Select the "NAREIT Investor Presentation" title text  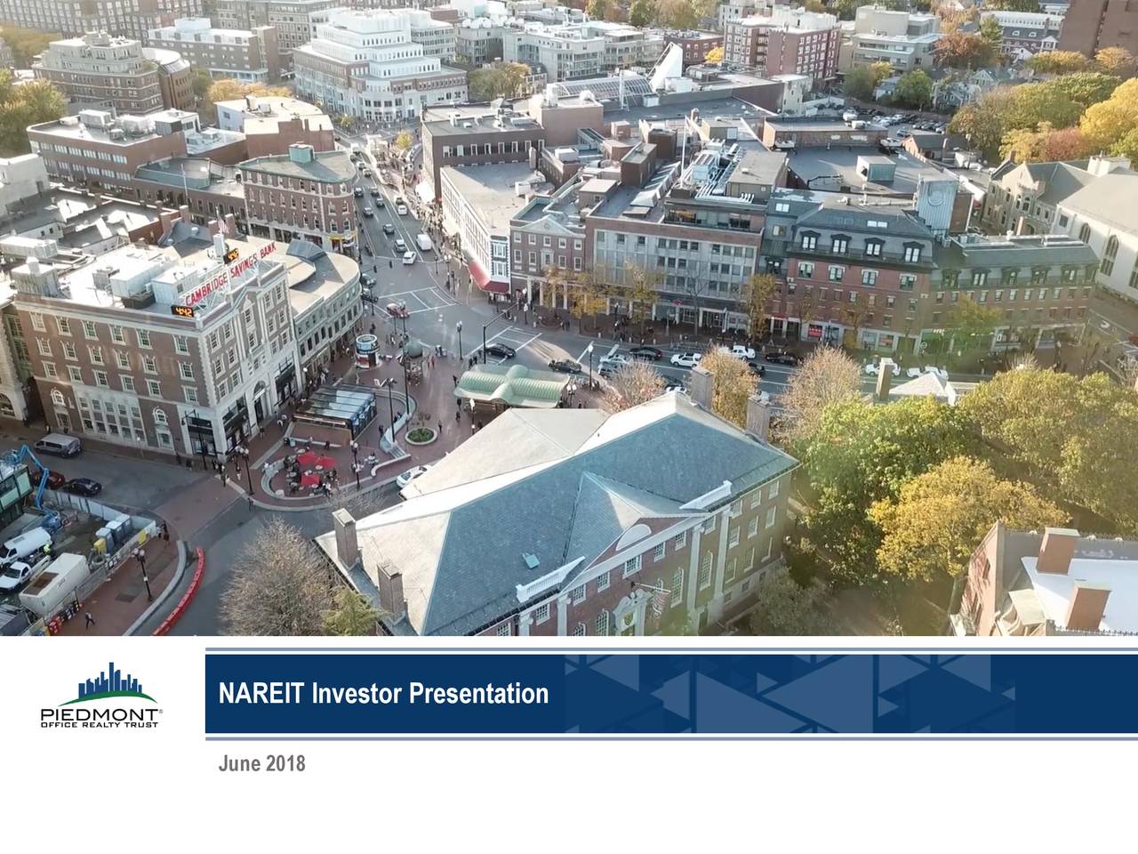383,693
